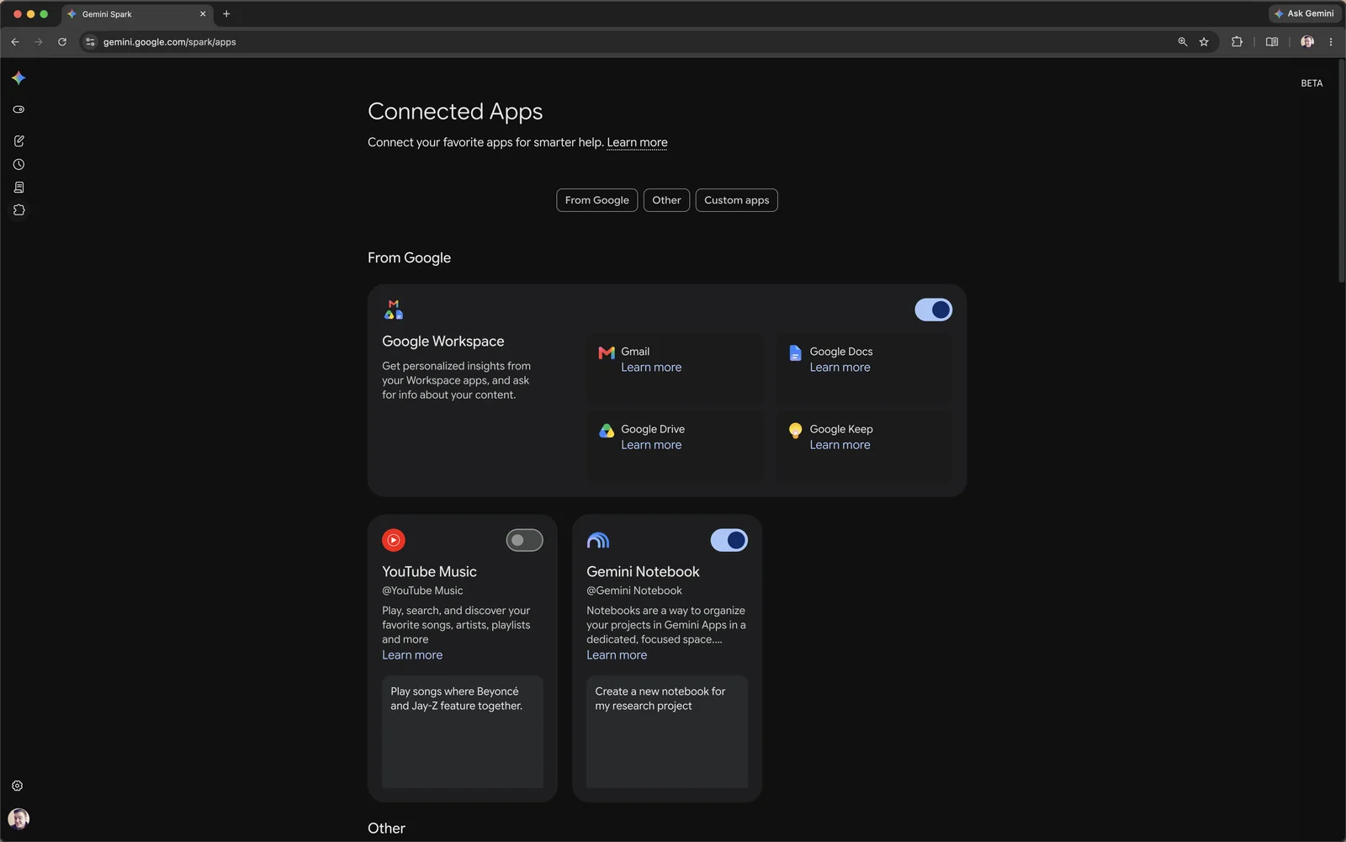
Task: Jump to the From Google filter chip
Action: point(597,200)
